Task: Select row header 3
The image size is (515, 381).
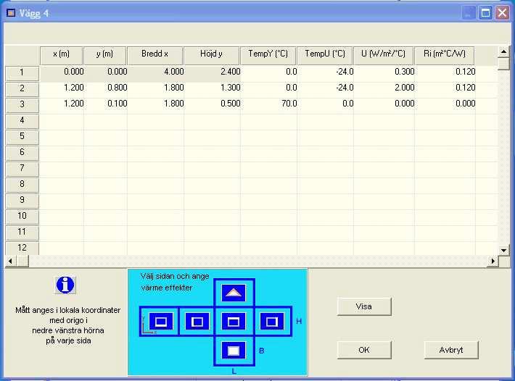Action: 22,105
